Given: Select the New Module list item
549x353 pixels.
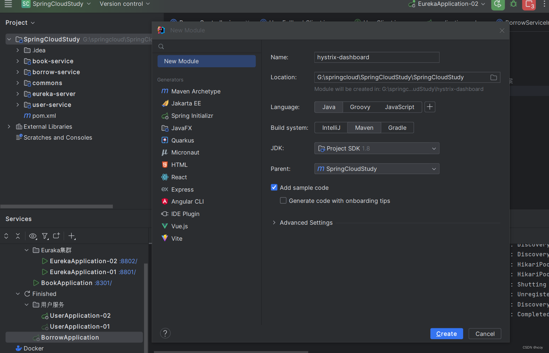Looking at the screenshot, I should 207,61.
